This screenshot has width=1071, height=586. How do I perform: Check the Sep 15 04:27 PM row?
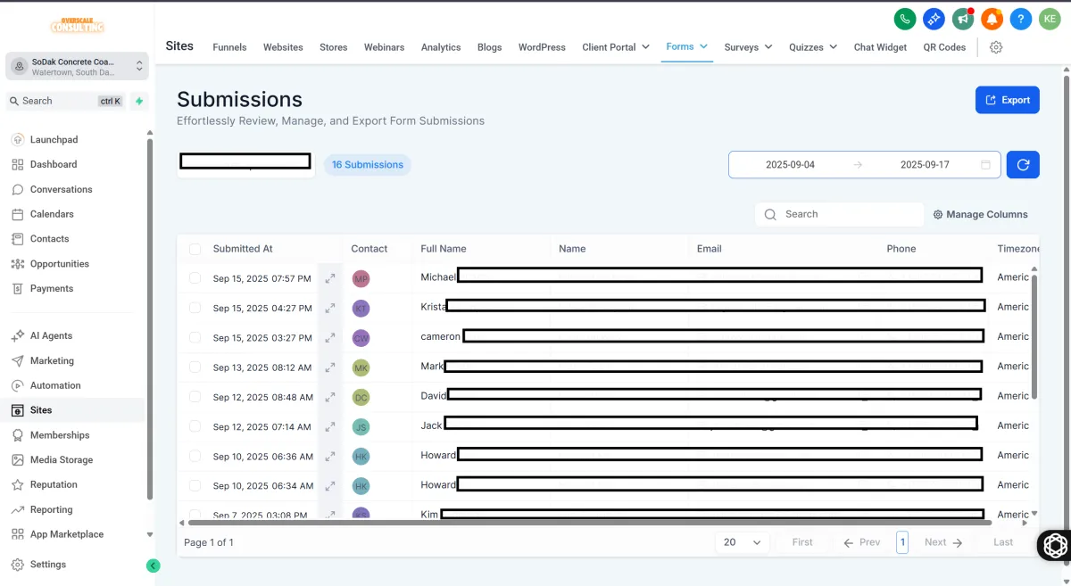(195, 308)
